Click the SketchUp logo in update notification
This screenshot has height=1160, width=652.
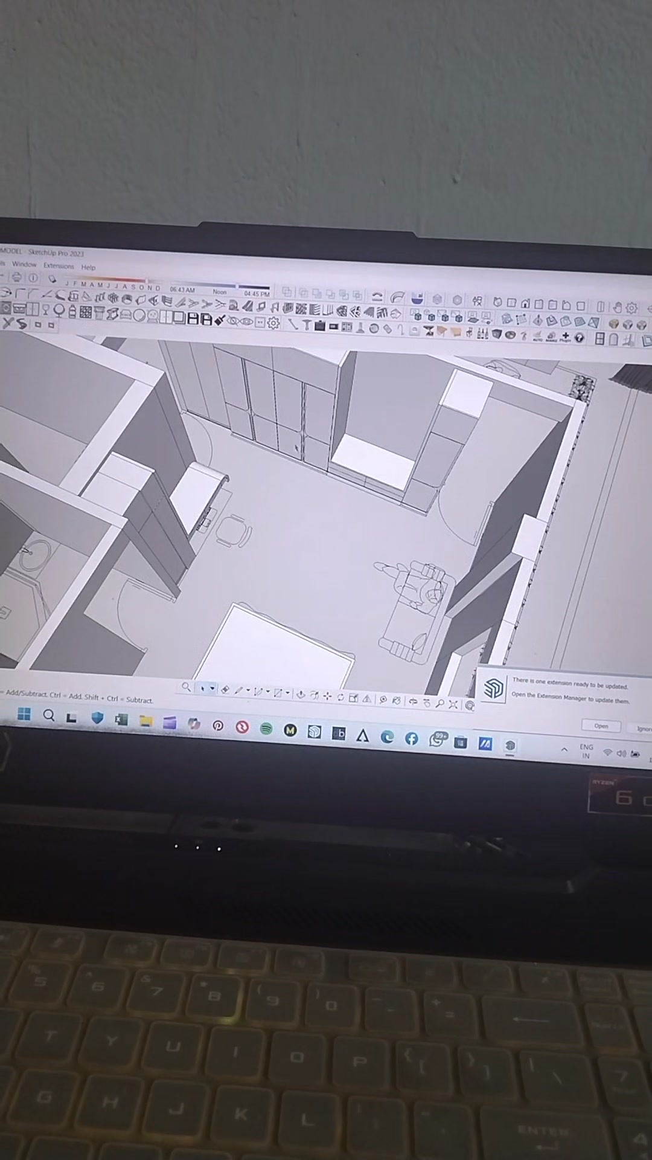click(x=494, y=688)
